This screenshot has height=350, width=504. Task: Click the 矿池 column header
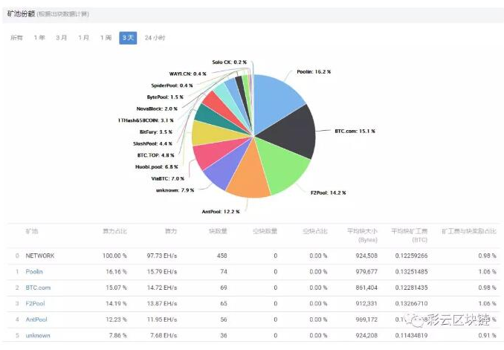(32, 231)
